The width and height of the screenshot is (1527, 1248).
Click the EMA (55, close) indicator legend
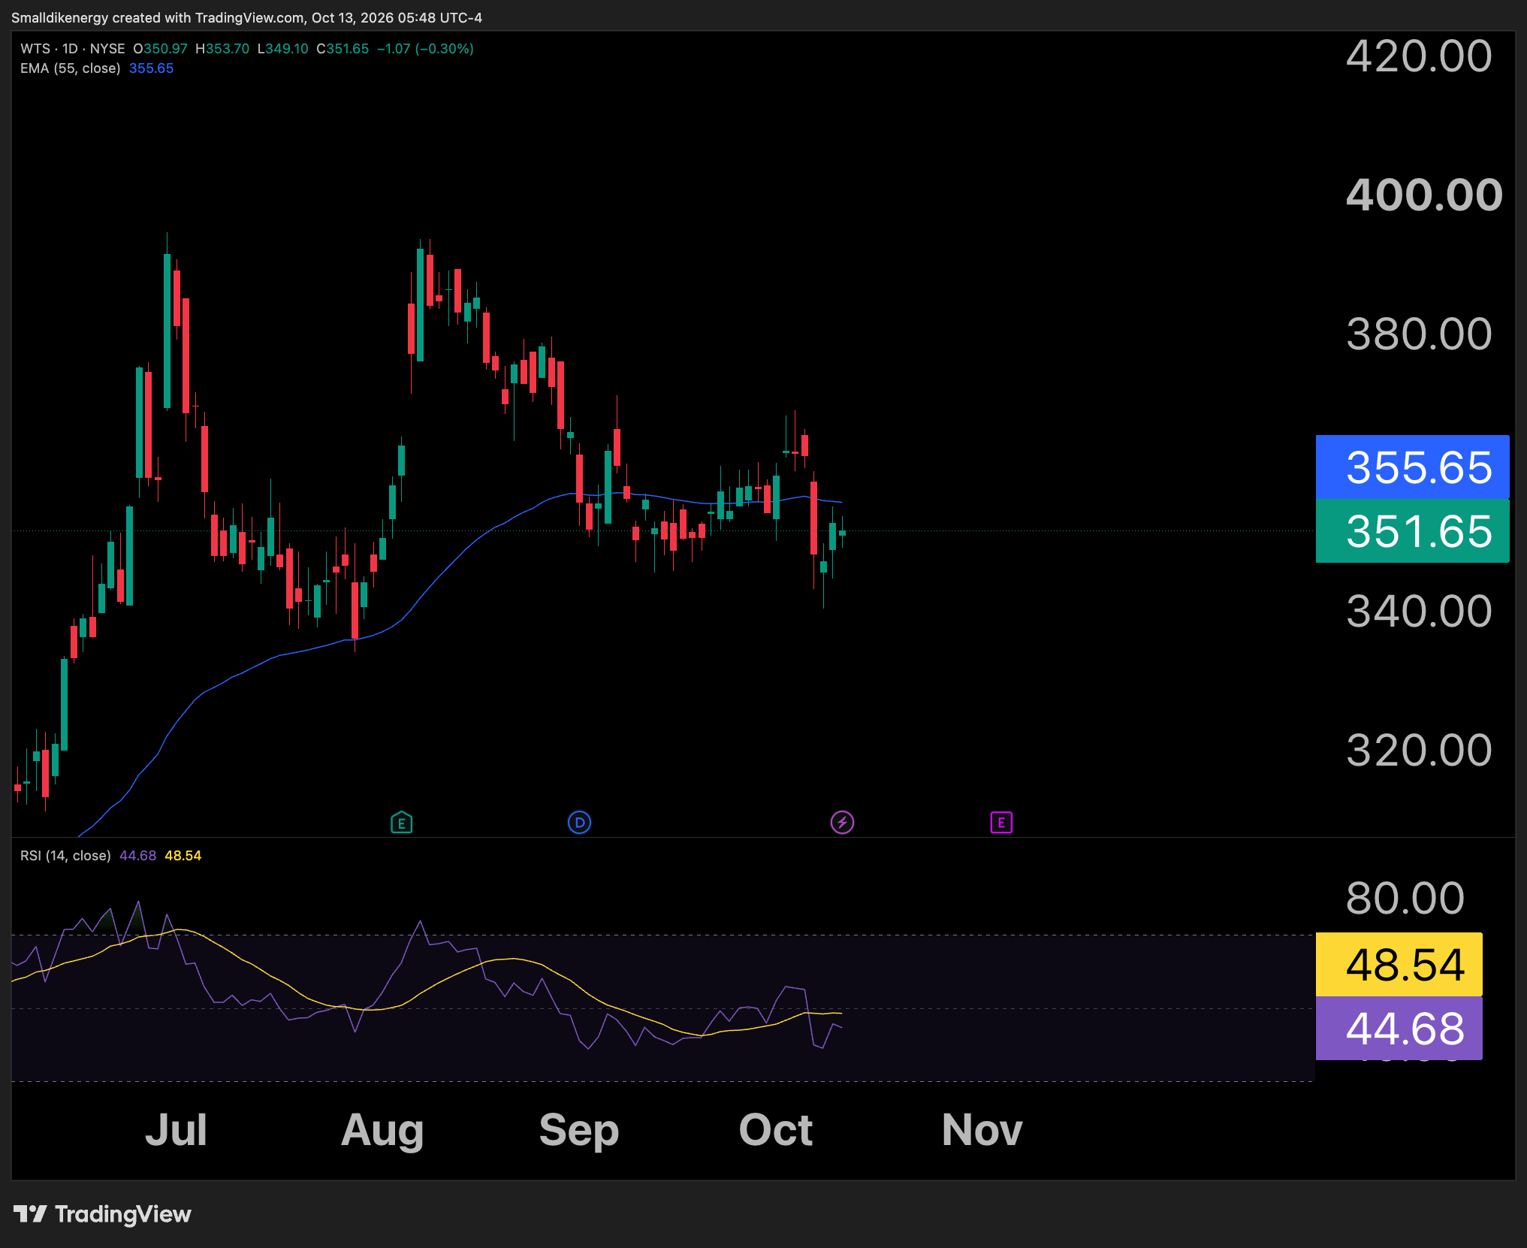pos(71,68)
